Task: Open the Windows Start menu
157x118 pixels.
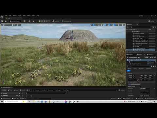Action: point(2,102)
